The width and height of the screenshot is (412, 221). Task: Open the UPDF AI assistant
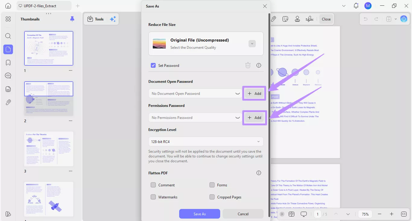pos(404,19)
